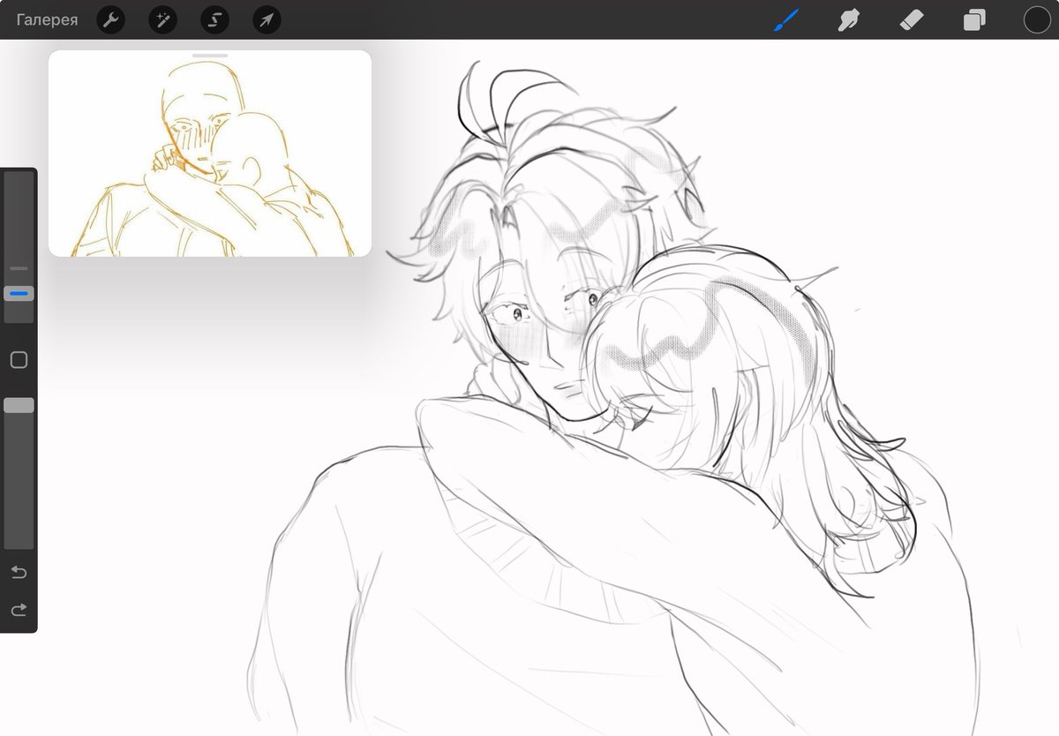Select the Brush tool
This screenshot has height=736, width=1059.
785,19
